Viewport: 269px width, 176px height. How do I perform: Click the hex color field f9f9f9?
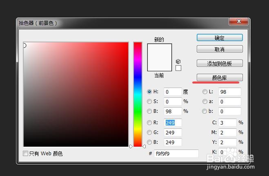point(176,154)
